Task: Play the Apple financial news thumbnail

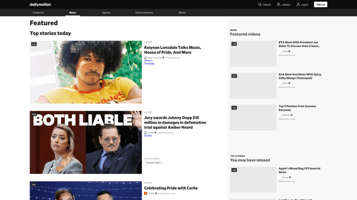Action: [253, 180]
